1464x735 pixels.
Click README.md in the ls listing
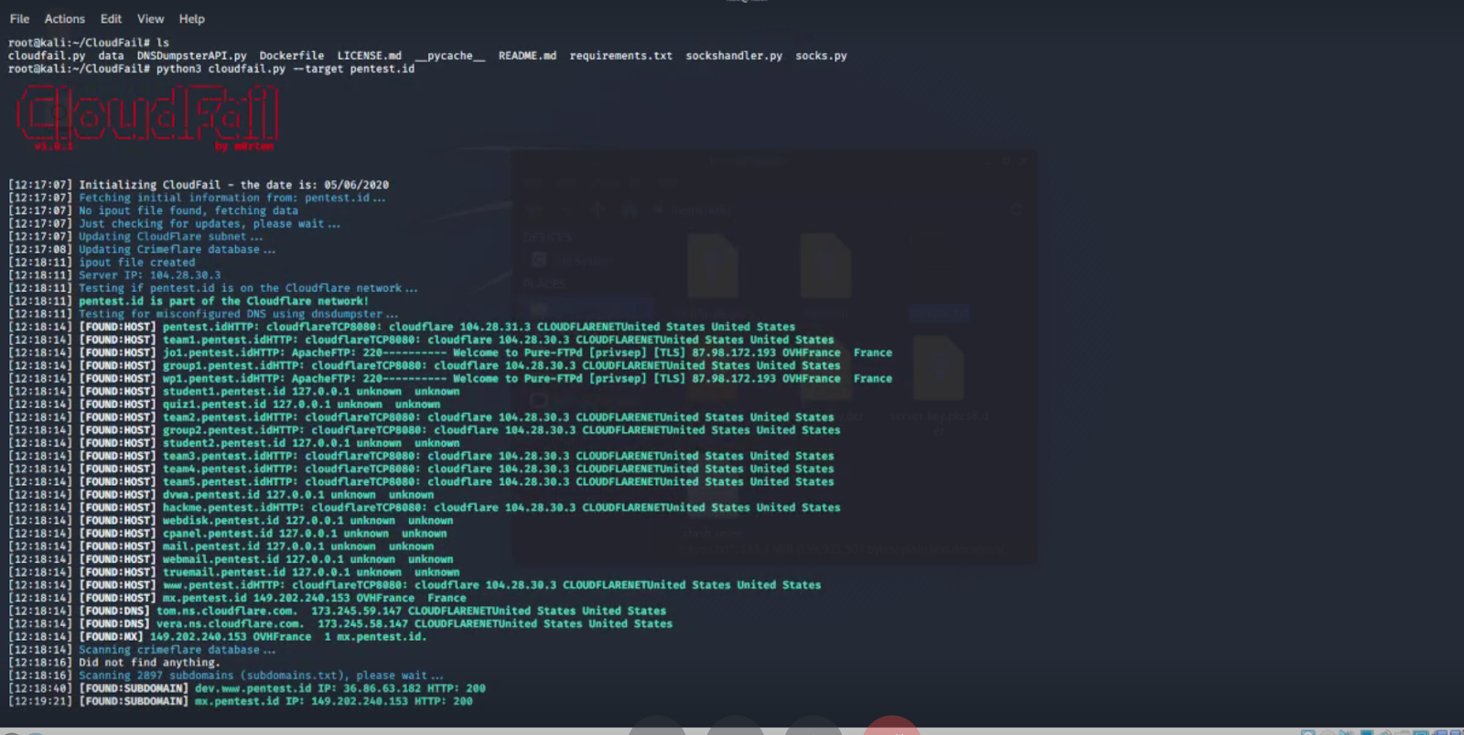tap(527, 56)
